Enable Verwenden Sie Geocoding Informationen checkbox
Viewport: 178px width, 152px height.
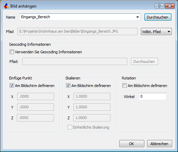point(12,52)
